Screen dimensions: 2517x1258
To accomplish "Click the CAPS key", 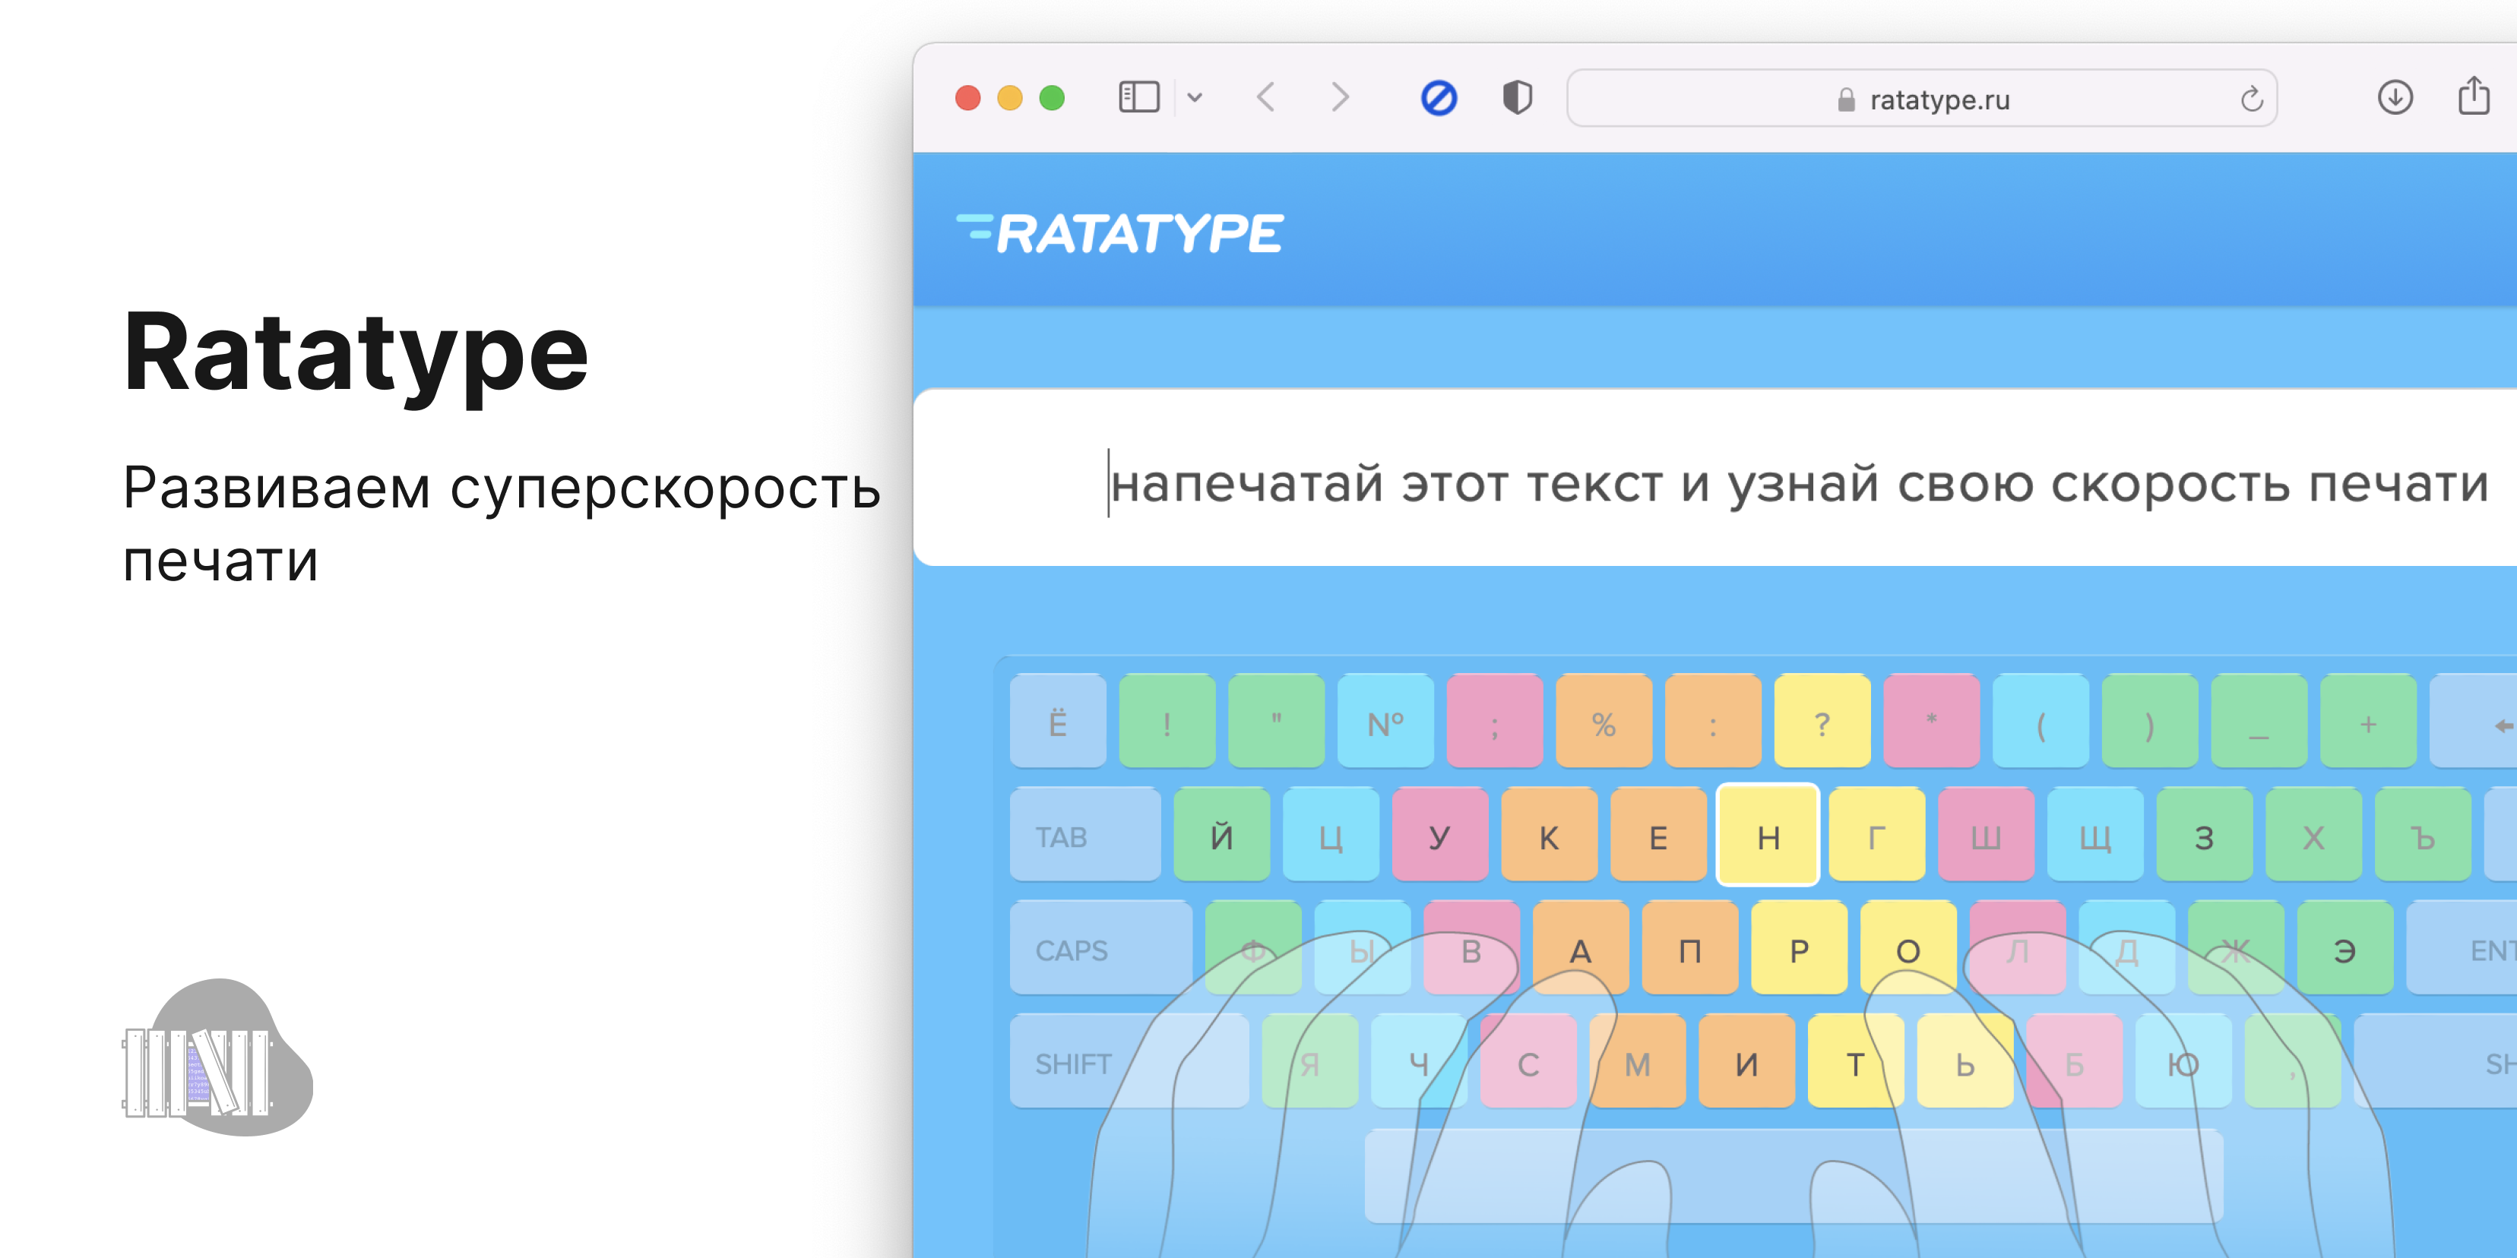I will coord(1101,947).
